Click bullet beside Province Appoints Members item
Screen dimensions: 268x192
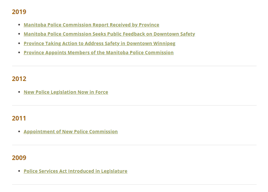(19, 53)
